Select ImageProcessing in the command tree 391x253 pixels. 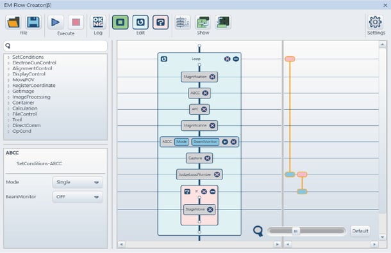tap(31, 97)
